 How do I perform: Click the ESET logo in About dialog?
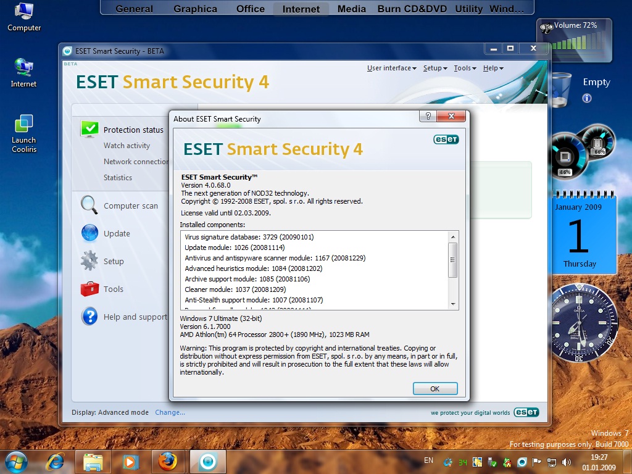[x=446, y=139]
